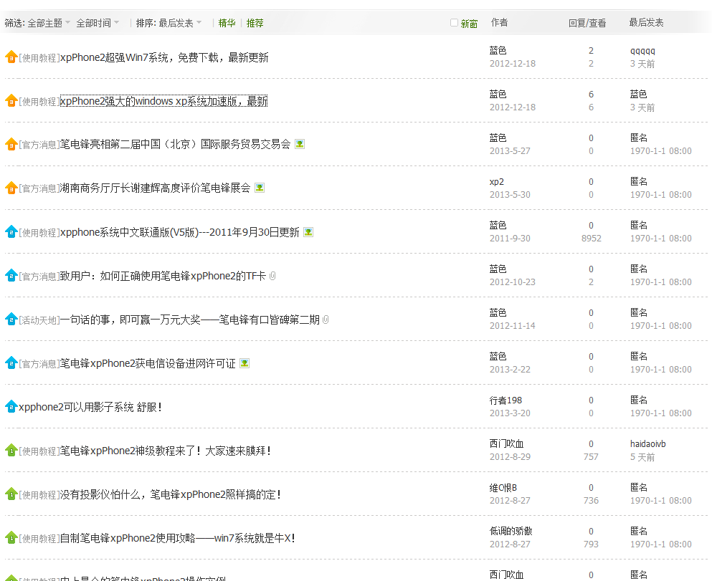Open author 行者198 profile
The width and height of the screenshot is (712, 581).
(x=505, y=400)
